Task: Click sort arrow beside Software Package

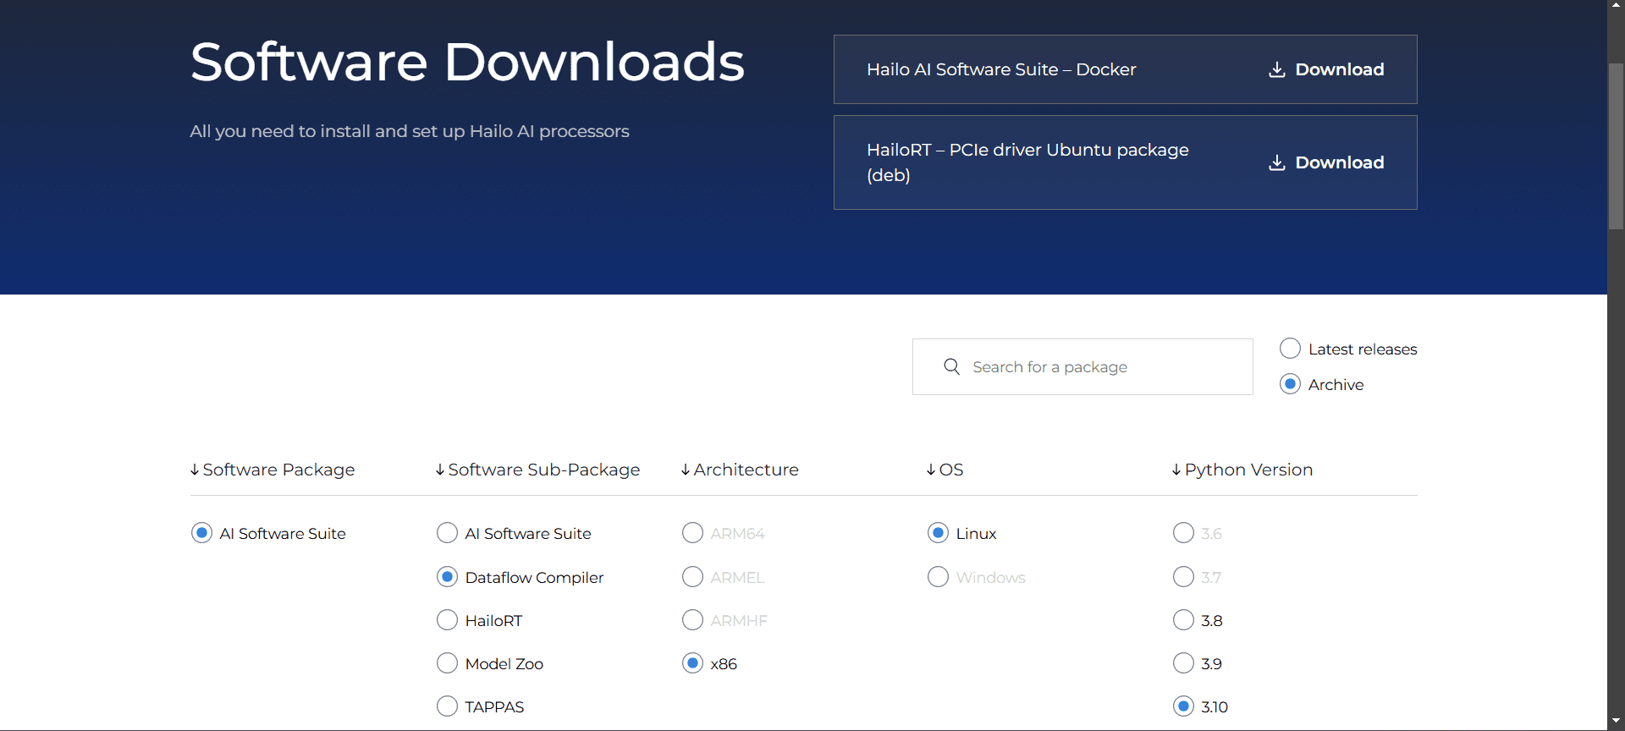Action: coord(195,470)
